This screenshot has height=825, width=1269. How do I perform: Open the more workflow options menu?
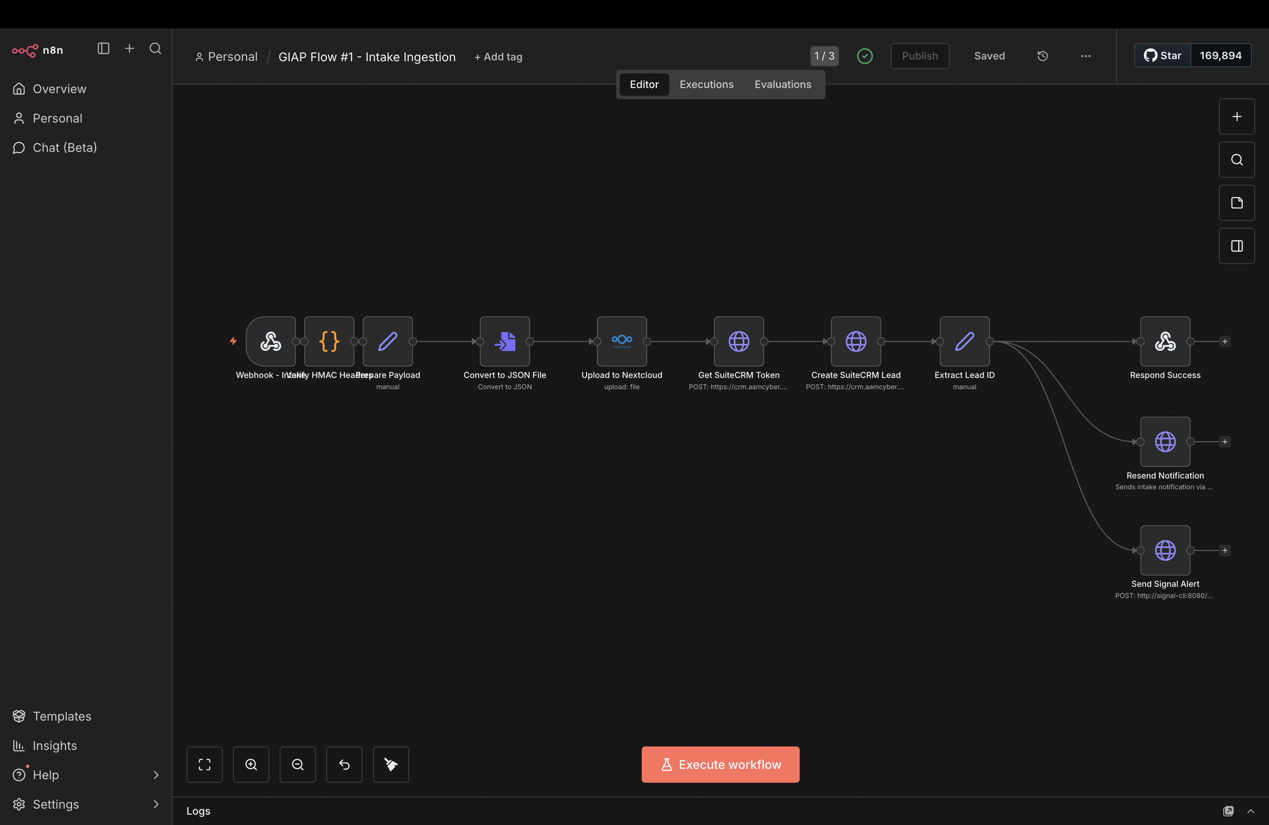(1086, 56)
